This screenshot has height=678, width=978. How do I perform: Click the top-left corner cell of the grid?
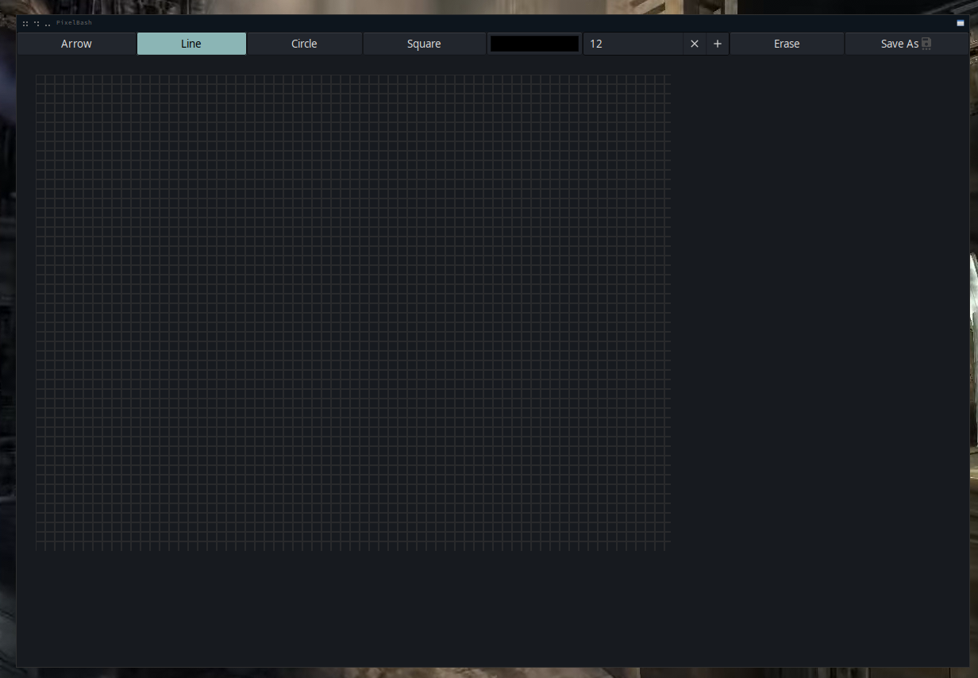[40, 79]
